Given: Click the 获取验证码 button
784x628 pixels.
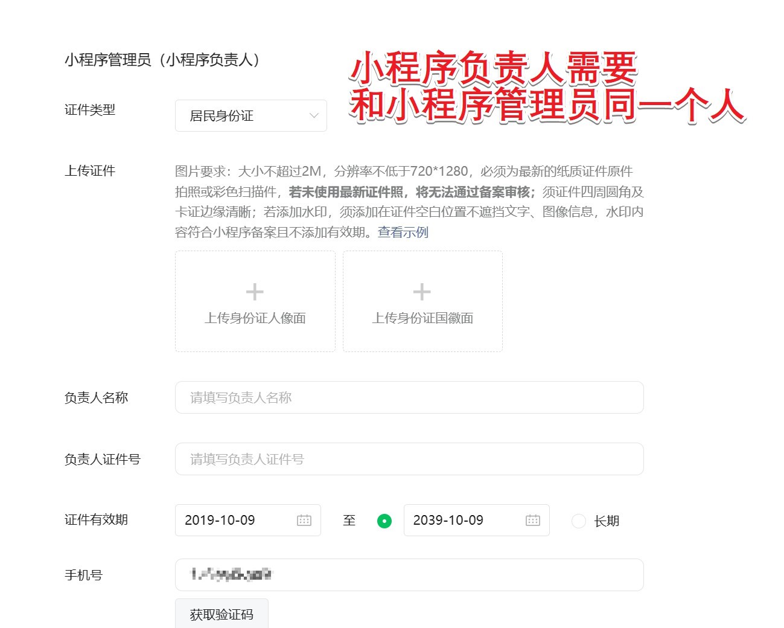Looking at the screenshot, I should [x=221, y=614].
